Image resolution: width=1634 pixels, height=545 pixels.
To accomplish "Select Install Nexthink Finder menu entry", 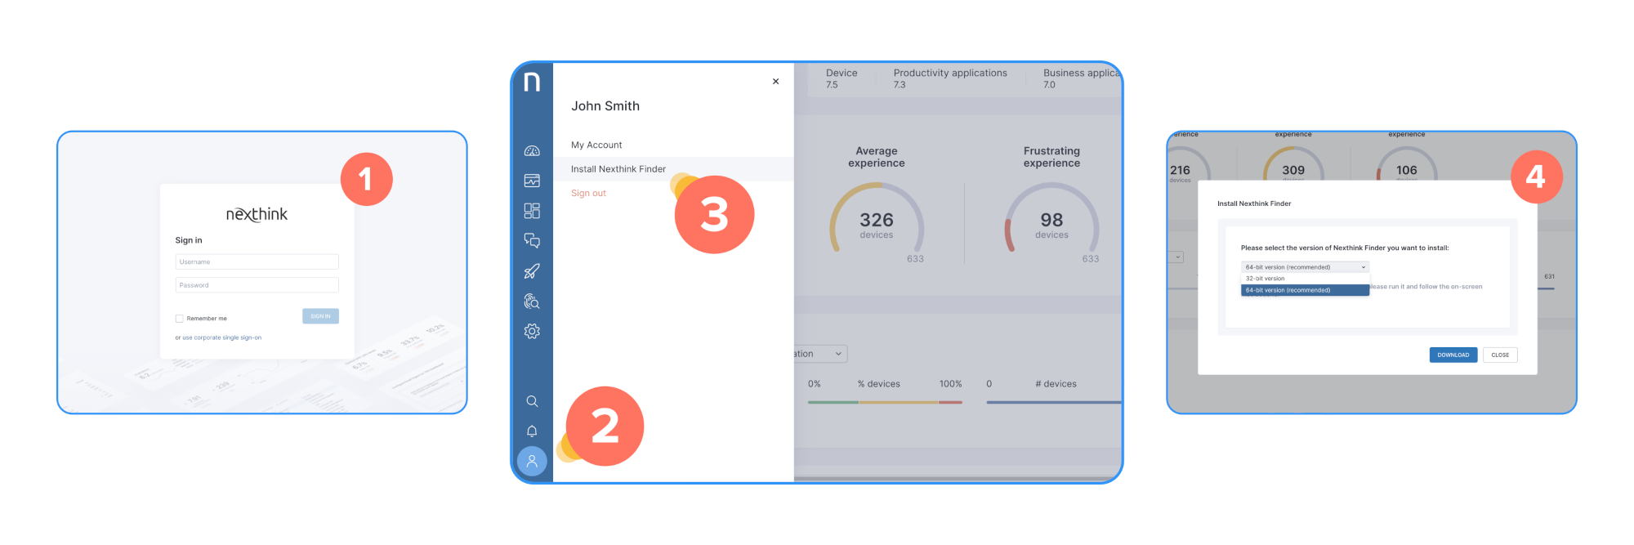I will pos(618,169).
